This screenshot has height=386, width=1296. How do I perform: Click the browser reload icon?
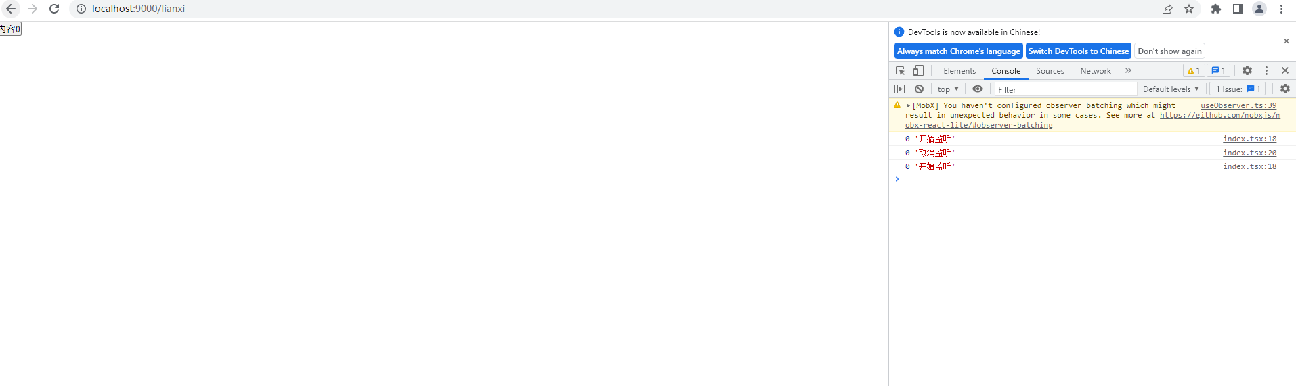[x=54, y=9]
